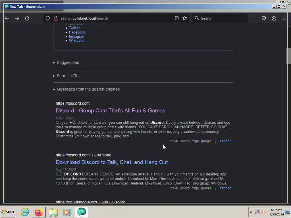Open the Twitter link
Image resolution: width=291 pixels, height=218 pixels.
point(74,28)
